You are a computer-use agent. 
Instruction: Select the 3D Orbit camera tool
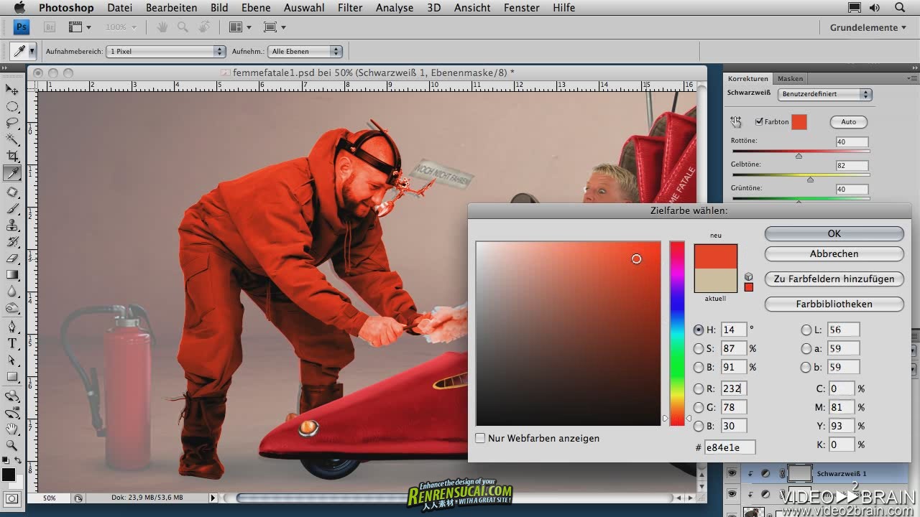12,412
